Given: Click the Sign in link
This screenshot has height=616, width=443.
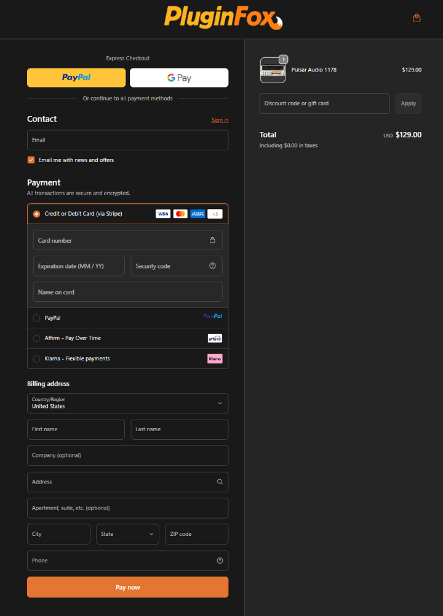Looking at the screenshot, I should [220, 120].
